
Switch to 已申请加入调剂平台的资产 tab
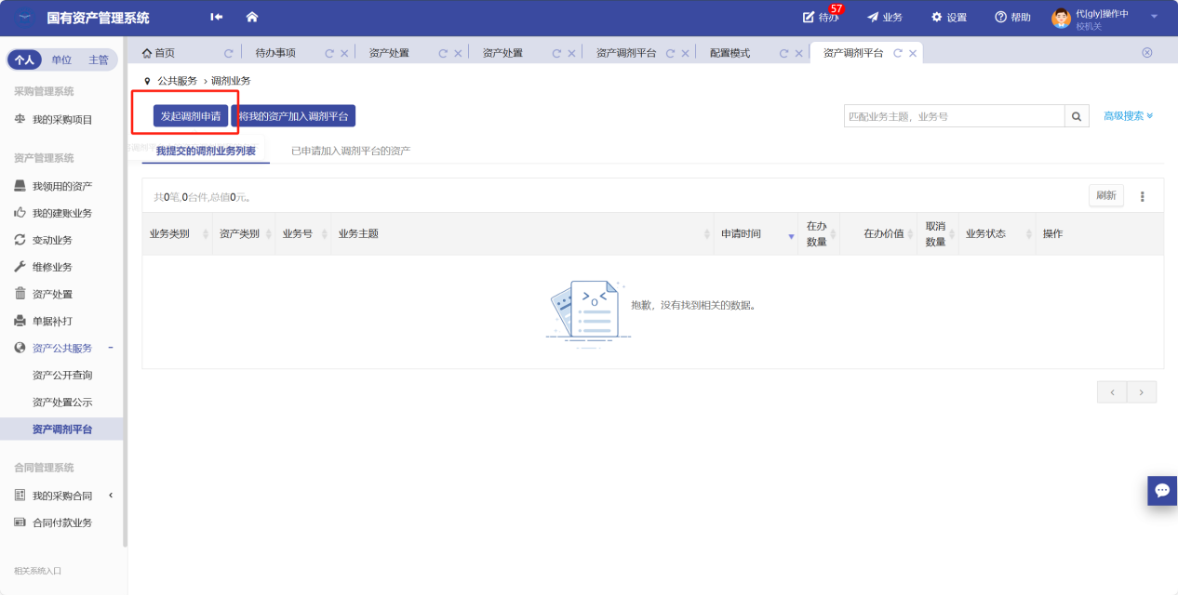(351, 151)
